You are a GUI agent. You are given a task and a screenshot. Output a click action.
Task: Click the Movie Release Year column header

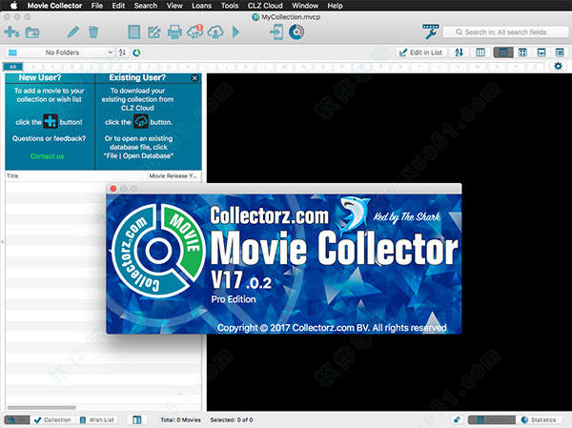click(x=173, y=175)
